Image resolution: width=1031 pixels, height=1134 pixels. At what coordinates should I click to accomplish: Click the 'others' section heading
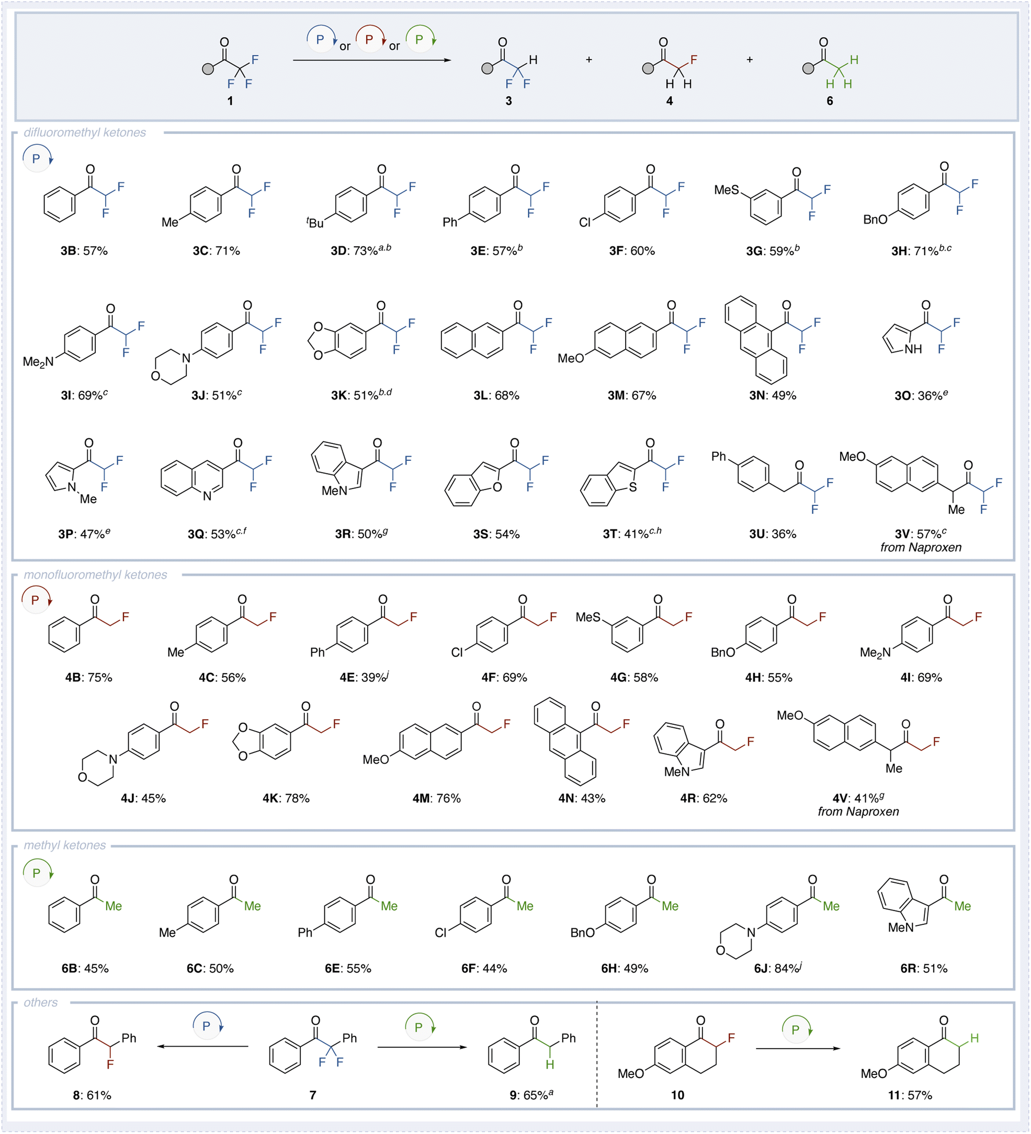[x=40, y=1002]
